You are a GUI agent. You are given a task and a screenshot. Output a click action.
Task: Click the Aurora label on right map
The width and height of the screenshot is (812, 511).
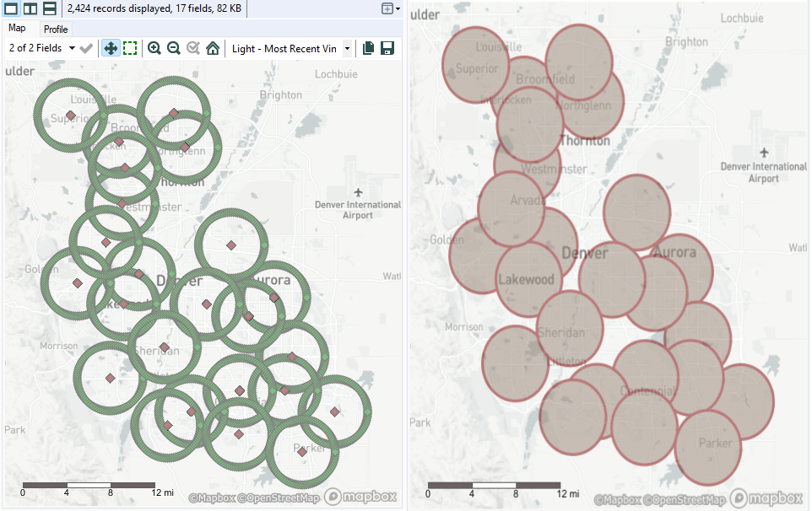(674, 252)
